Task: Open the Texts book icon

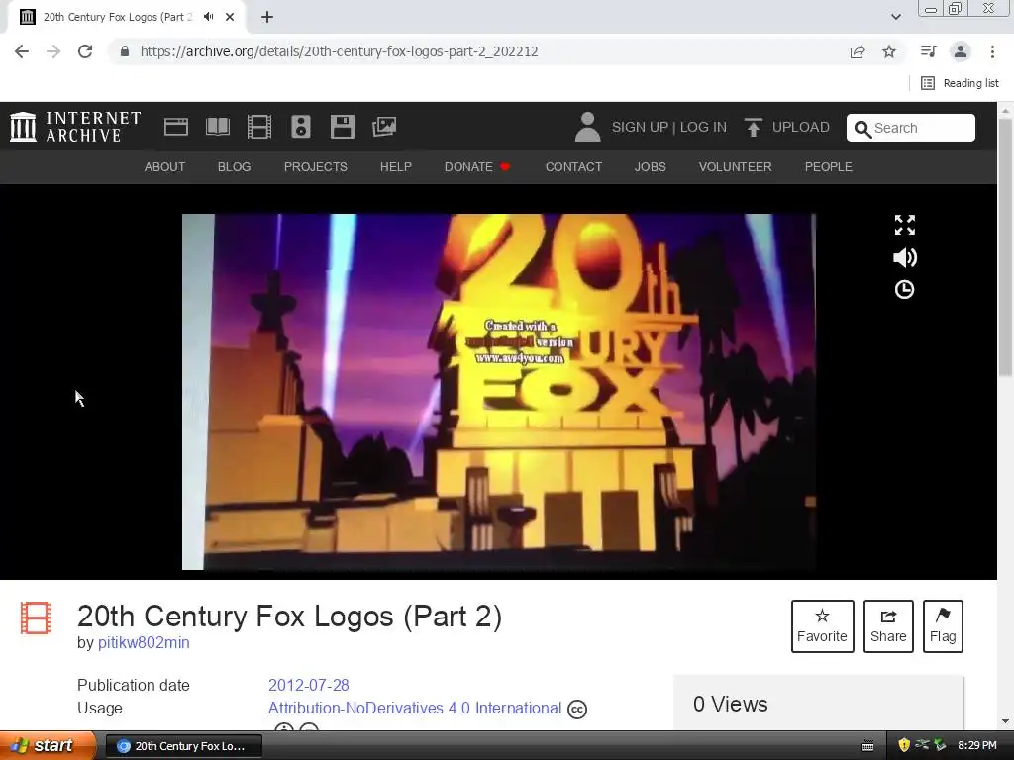Action: tap(217, 127)
